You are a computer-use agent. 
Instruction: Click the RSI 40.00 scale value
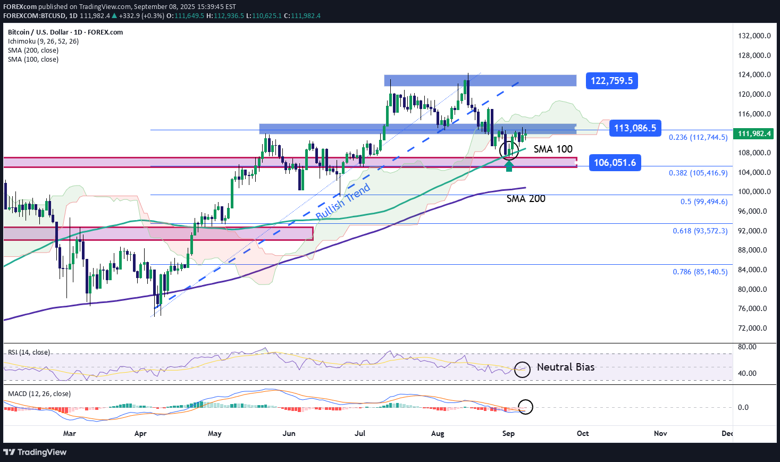click(x=747, y=373)
